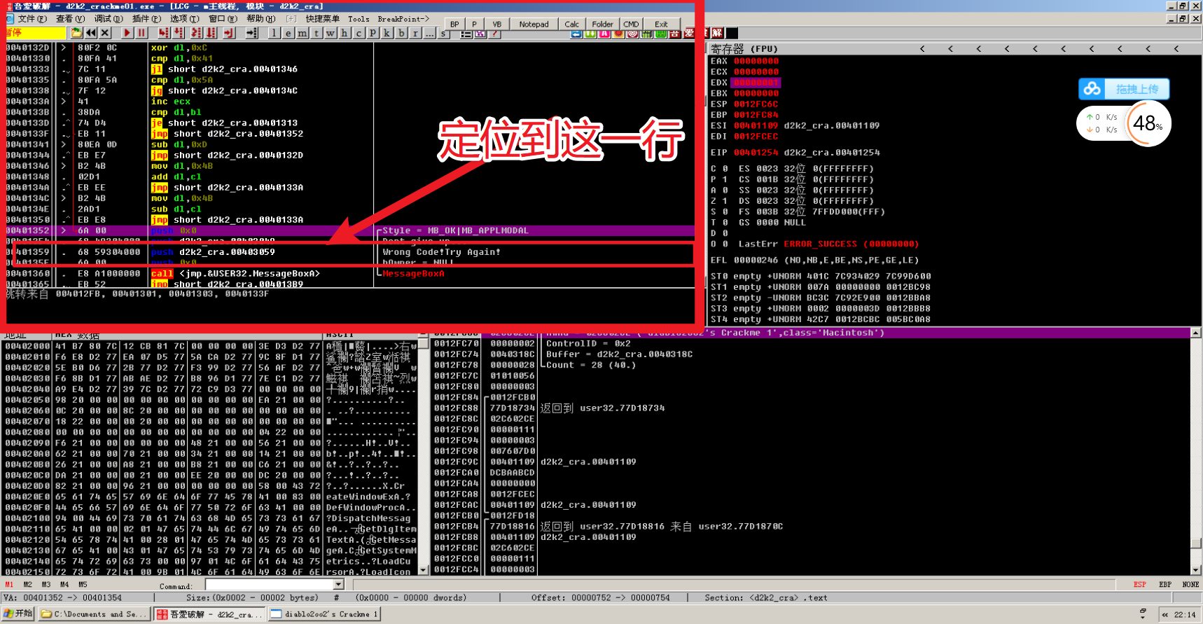1203x624 pixels.
Task: Toggle the M1 memory marker
Action: coord(9,585)
